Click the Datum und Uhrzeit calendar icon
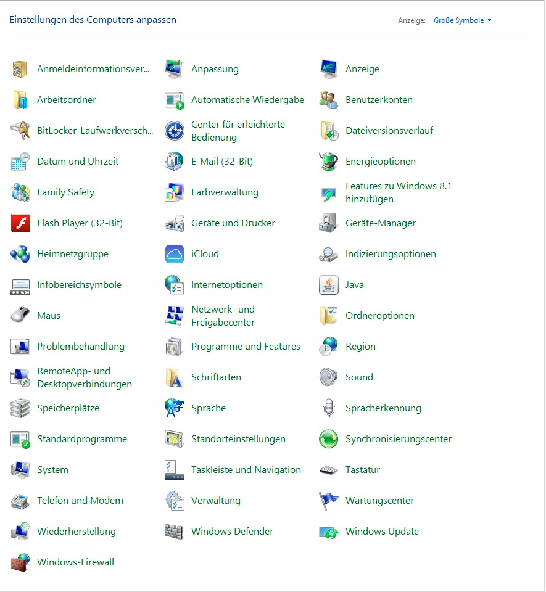The height and width of the screenshot is (592, 546). [x=20, y=162]
